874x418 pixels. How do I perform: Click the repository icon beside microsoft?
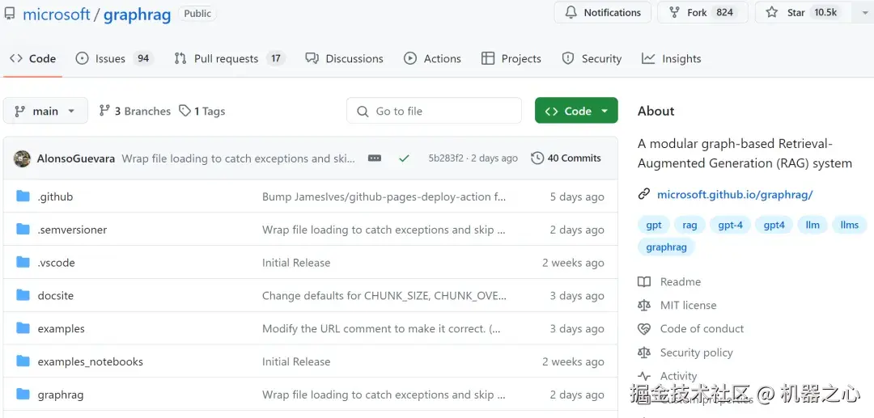pyautogui.click(x=9, y=14)
